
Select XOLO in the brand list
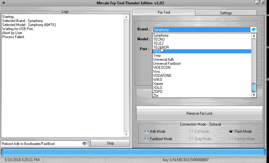(202, 88)
